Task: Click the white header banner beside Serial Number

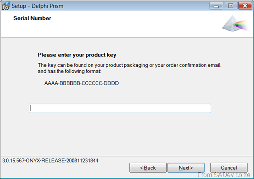Action: pos(130,24)
